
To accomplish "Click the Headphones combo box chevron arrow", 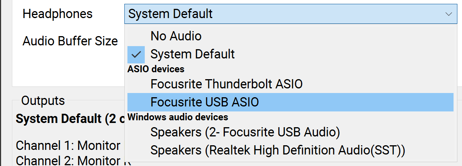I will click(x=449, y=14).
